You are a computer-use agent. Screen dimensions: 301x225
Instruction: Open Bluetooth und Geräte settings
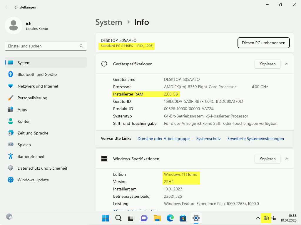point(46,74)
